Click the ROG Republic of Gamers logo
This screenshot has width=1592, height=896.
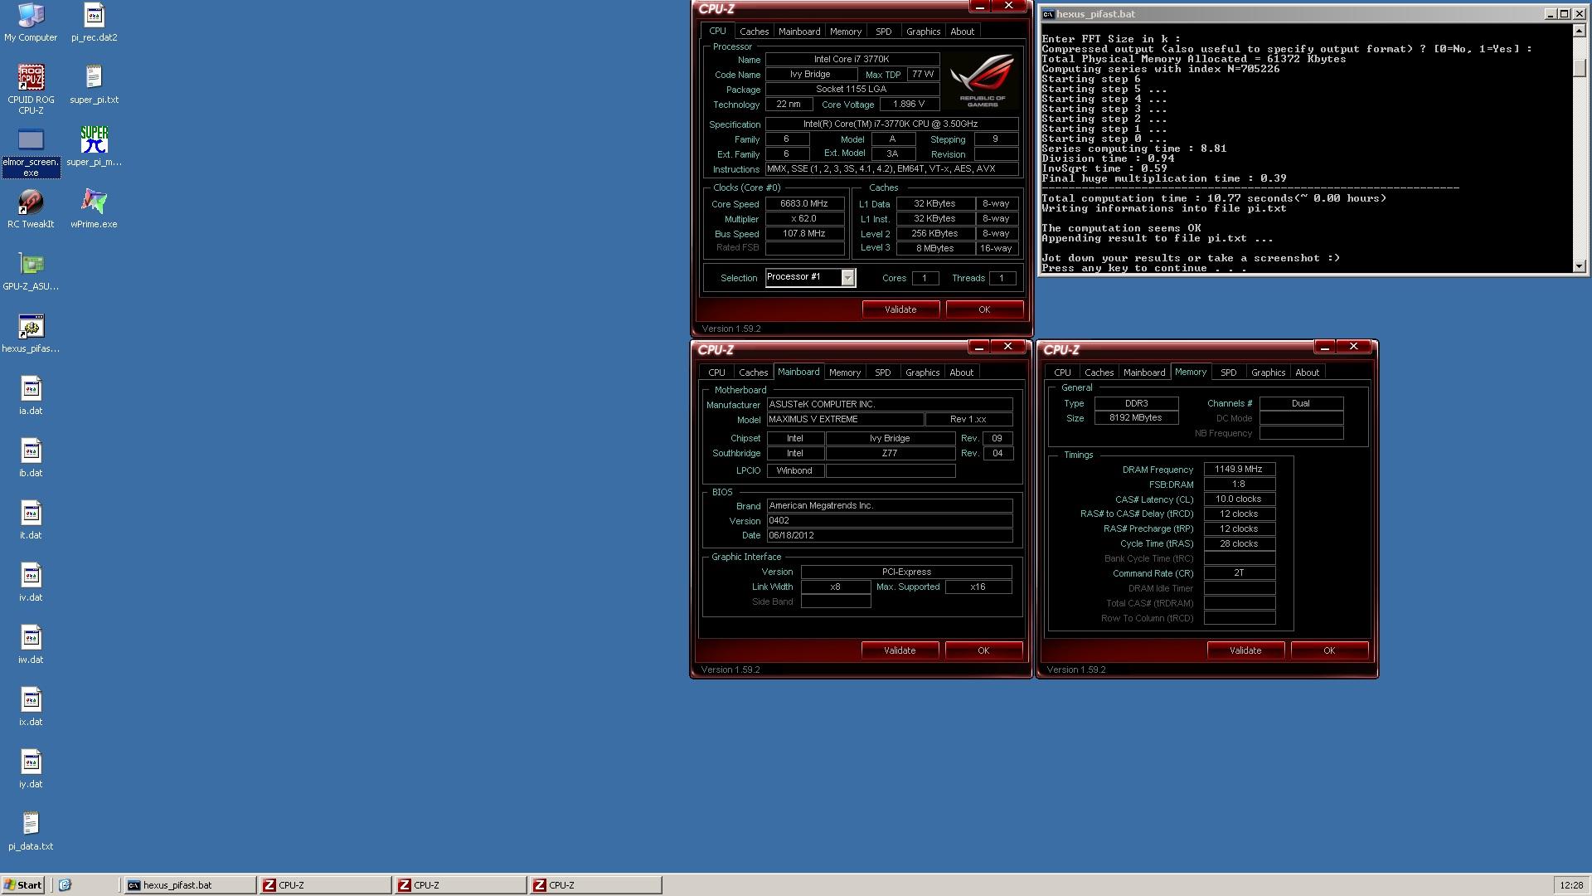(983, 80)
